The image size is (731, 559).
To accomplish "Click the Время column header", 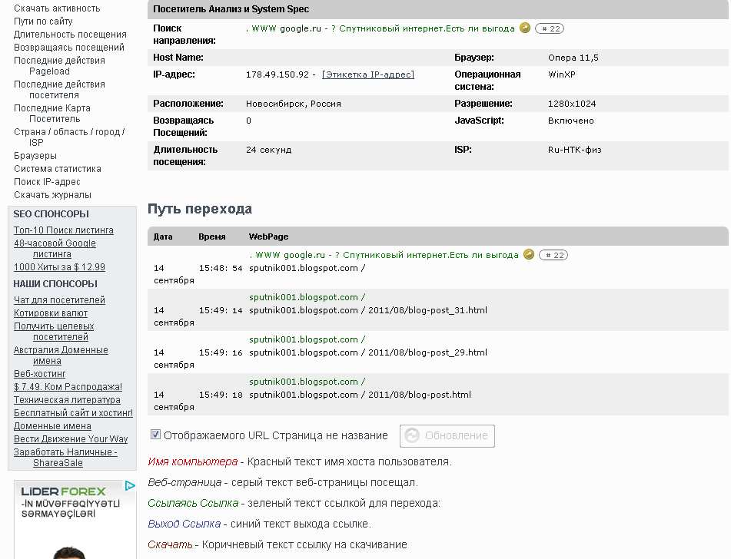I will (211, 237).
